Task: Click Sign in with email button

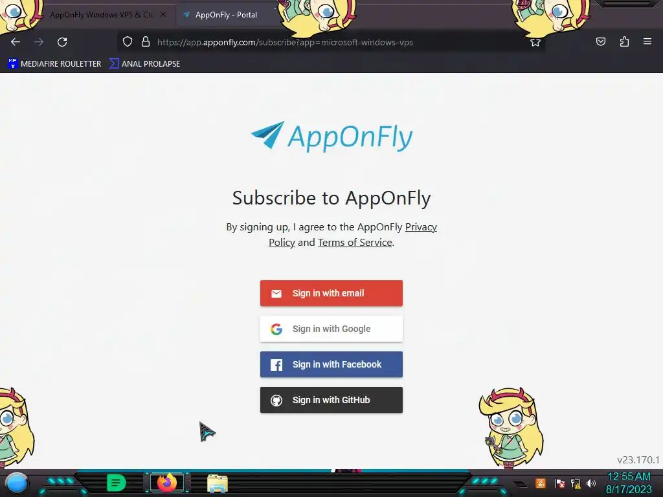Action: (x=331, y=293)
